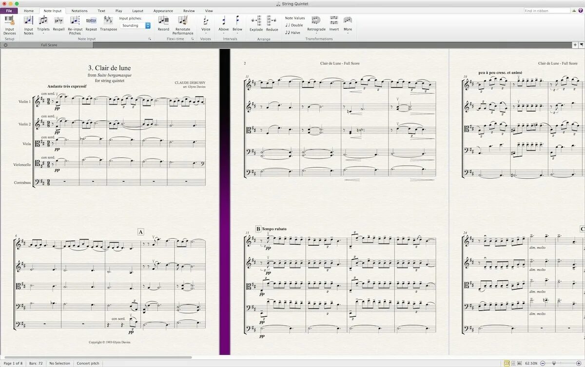
Task: Collapse the ribbon with the arrow
Action: click(574, 10)
